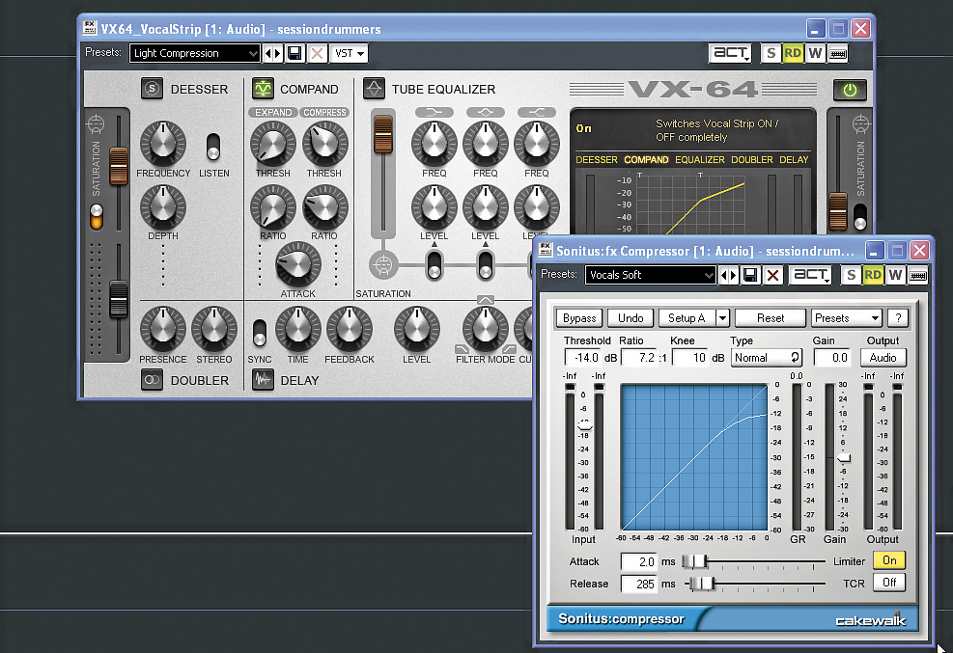The height and width of the screenshot is (653, 953).
Task: Toggle the Delay module enable icon
Action: point(263,380)
